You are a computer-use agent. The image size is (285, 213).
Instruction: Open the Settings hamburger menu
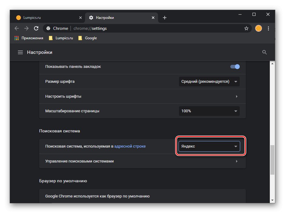20,52
